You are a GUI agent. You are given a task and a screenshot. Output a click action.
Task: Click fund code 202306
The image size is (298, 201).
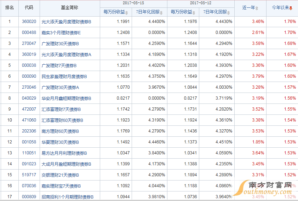tap(29, 131)
